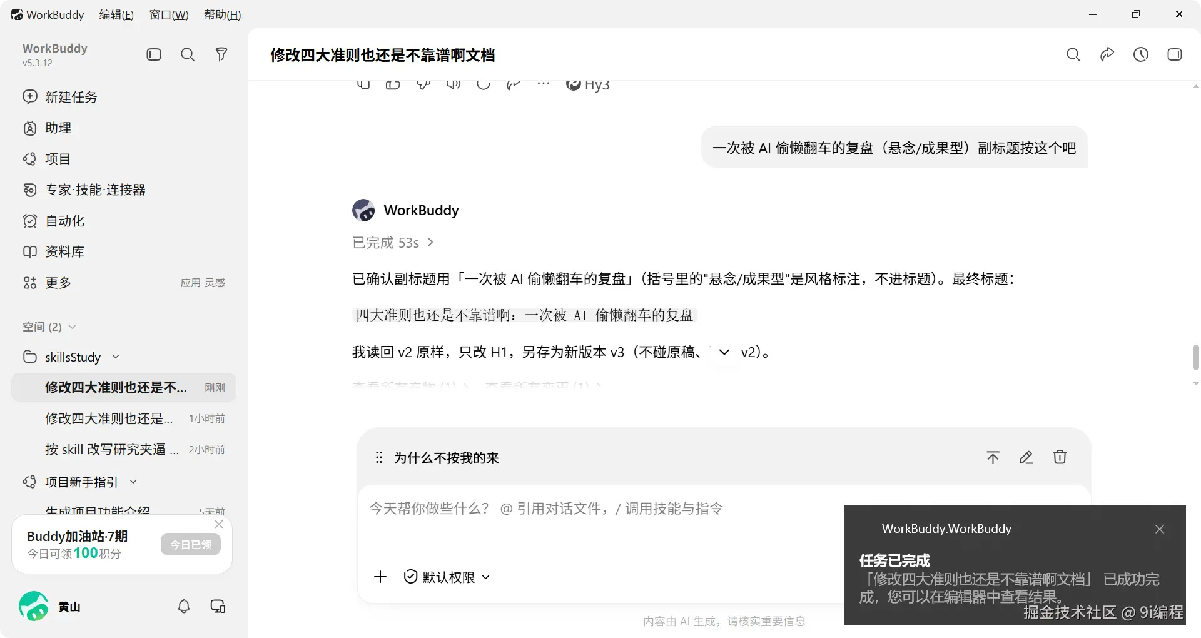Share this conversation

[1107, 54]
